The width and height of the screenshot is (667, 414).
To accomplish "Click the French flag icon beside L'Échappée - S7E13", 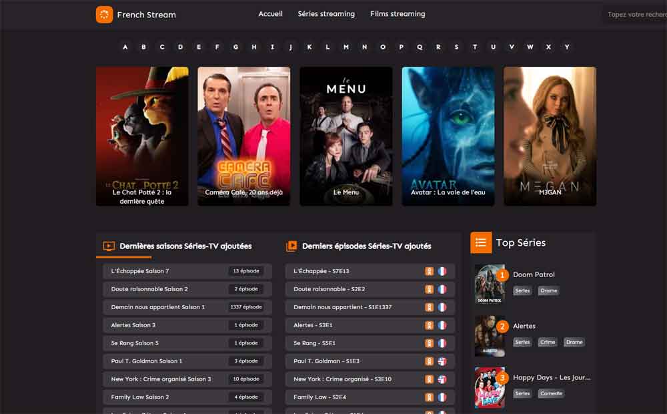I will (442, 271).
